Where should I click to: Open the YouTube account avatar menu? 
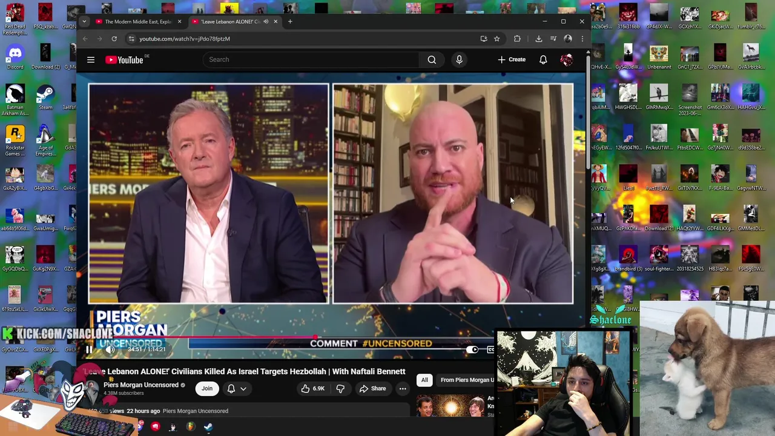[567, 59]
